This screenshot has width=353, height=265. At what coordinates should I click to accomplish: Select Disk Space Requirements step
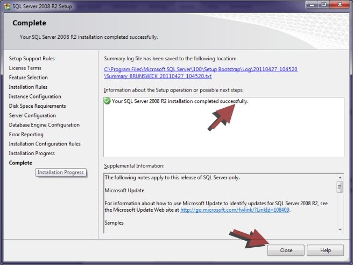[x=37, y=106]
